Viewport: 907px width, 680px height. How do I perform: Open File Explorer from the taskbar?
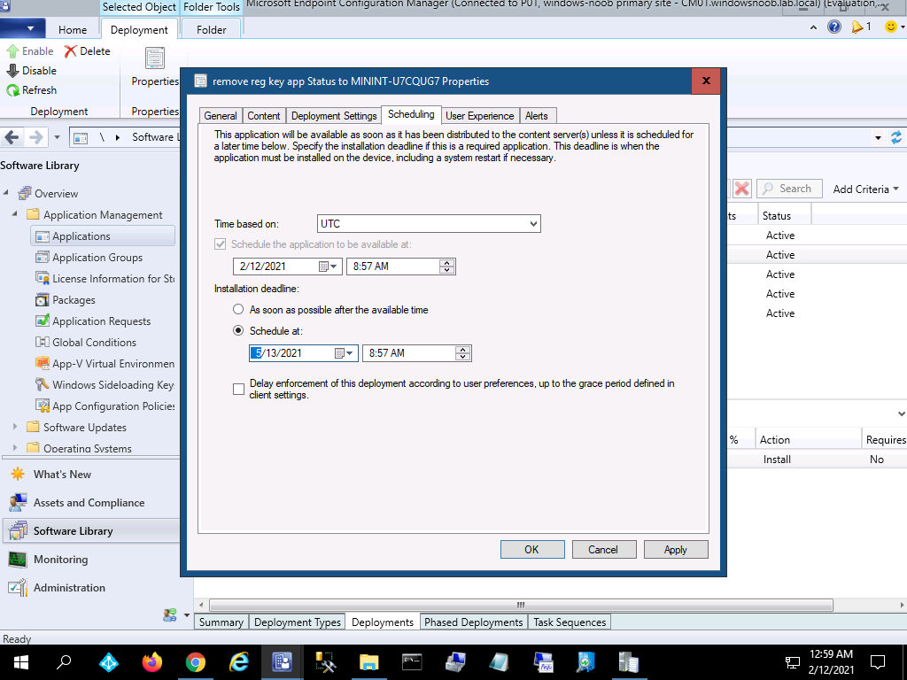[x=368, y=662]
